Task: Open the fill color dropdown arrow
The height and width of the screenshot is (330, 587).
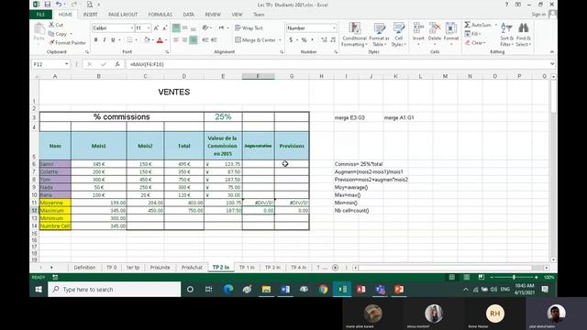Action: tap(153, 40)
